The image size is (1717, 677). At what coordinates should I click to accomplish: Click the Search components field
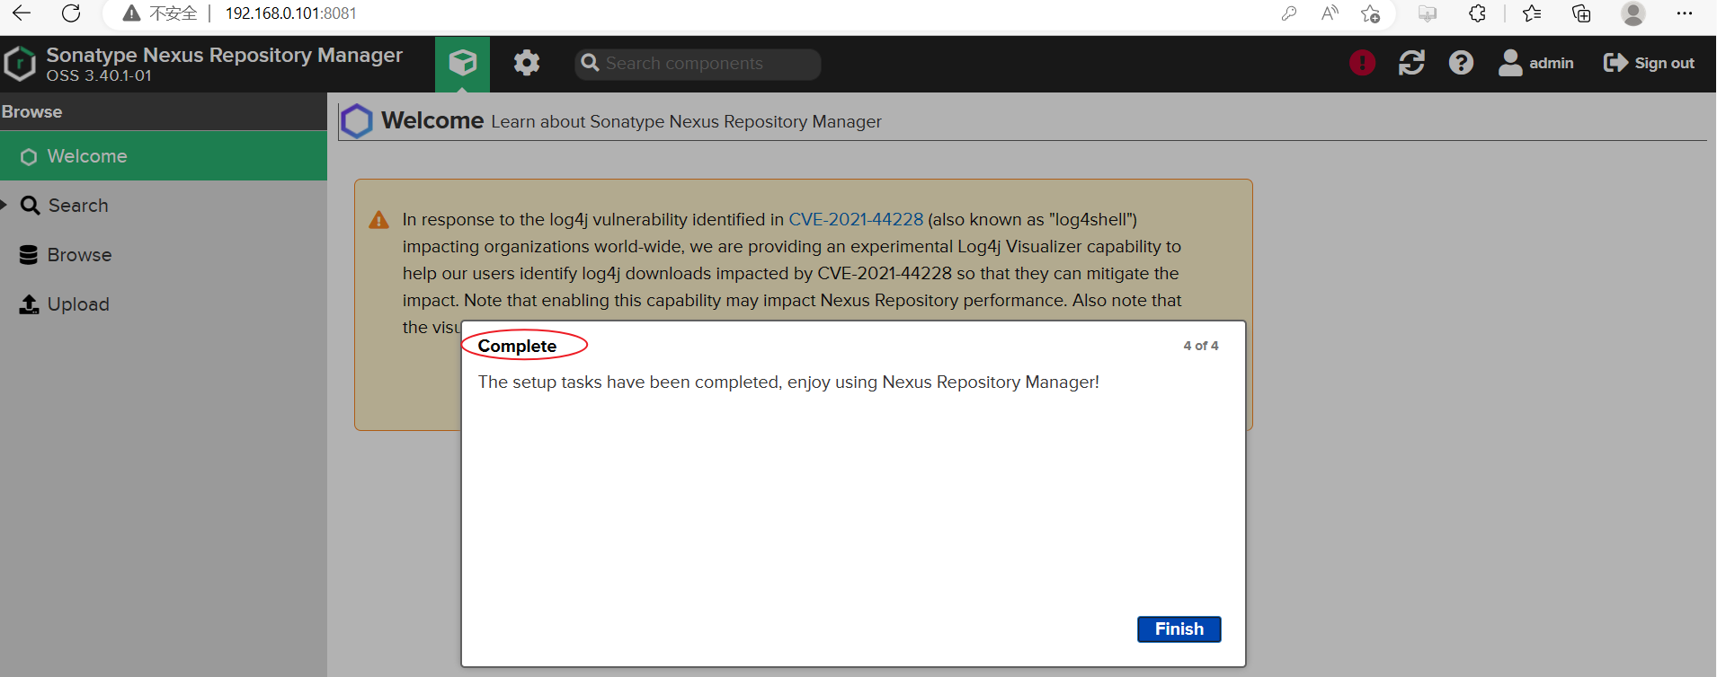[698, 64]
